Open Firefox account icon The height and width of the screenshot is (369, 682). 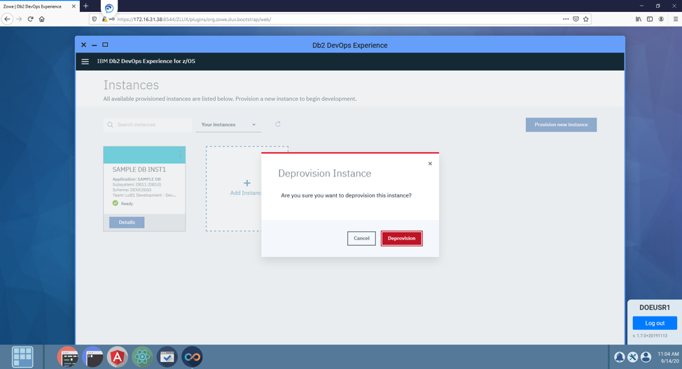coord(661,19)
